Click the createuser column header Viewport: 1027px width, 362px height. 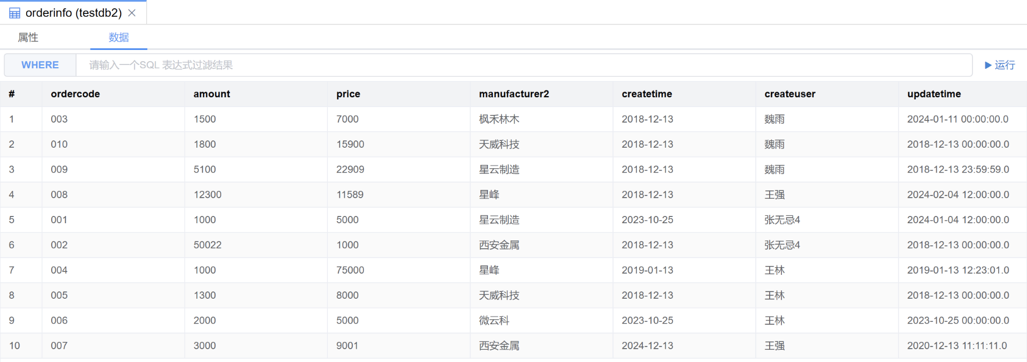coord(790,94)
